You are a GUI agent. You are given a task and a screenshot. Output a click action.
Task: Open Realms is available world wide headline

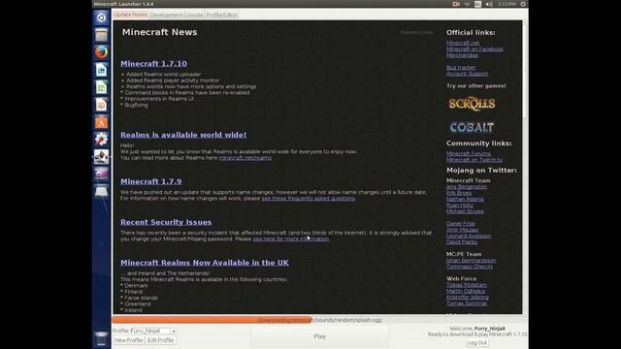tap(183, 135)
